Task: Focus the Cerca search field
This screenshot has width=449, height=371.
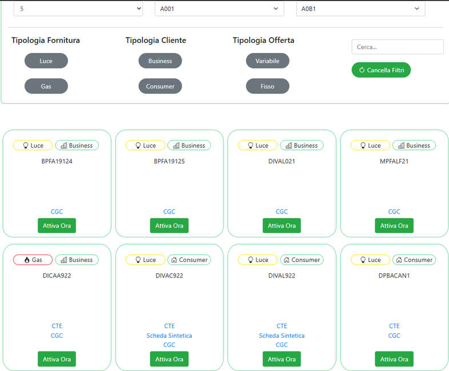Action: (398, 47)
